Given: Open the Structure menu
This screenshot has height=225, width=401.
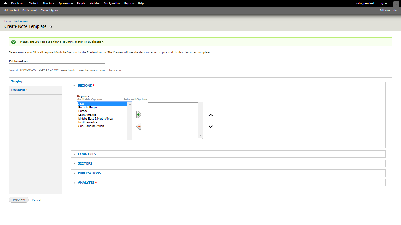Looking at the screenshot, I should pyautogui.click(x=48, y=3).
